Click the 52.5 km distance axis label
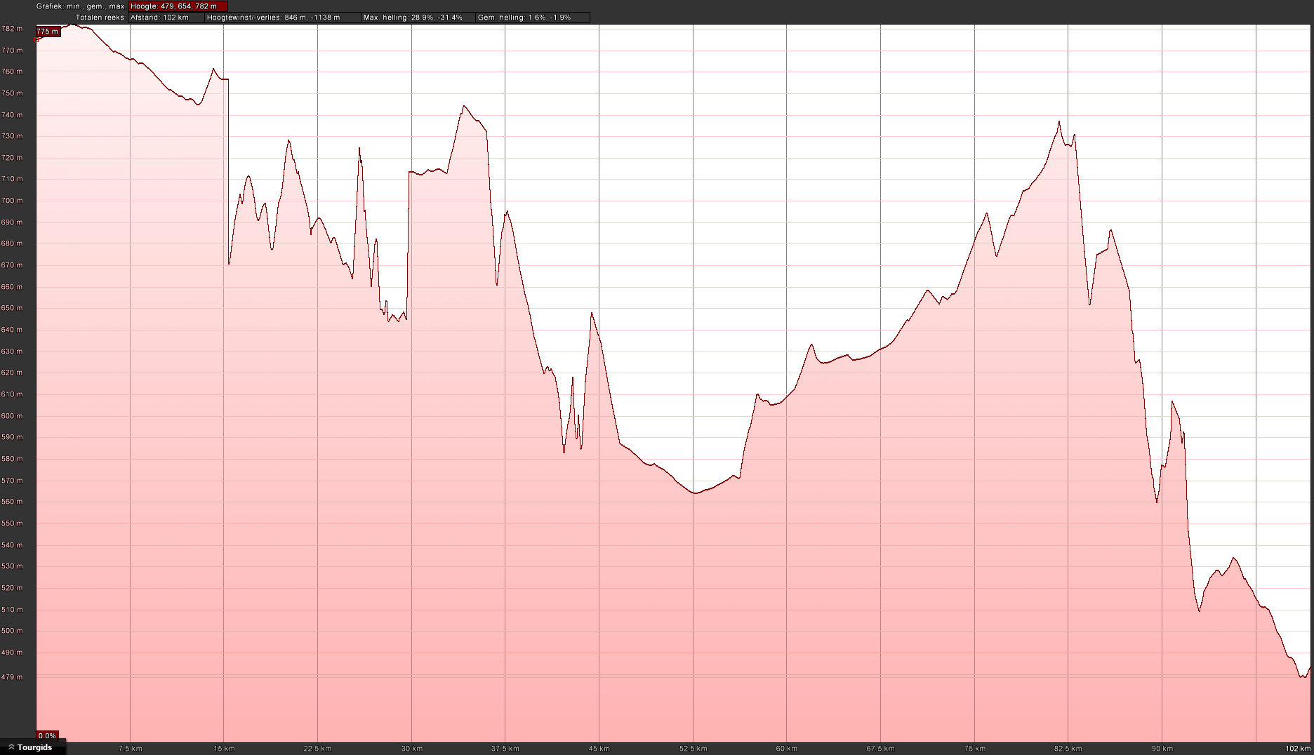Viewport: 1314px width, 755px height. point(693,749)
